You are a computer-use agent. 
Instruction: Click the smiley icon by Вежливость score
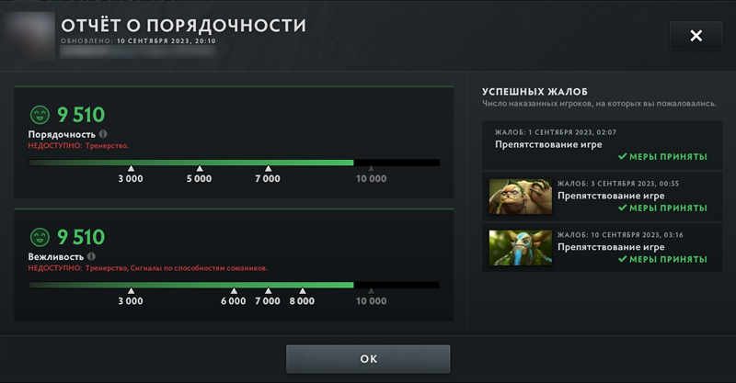[40, 237]
